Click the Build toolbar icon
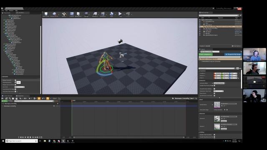Image resolution: width=267 pixels, height=150 pixels. coord(111,14)
